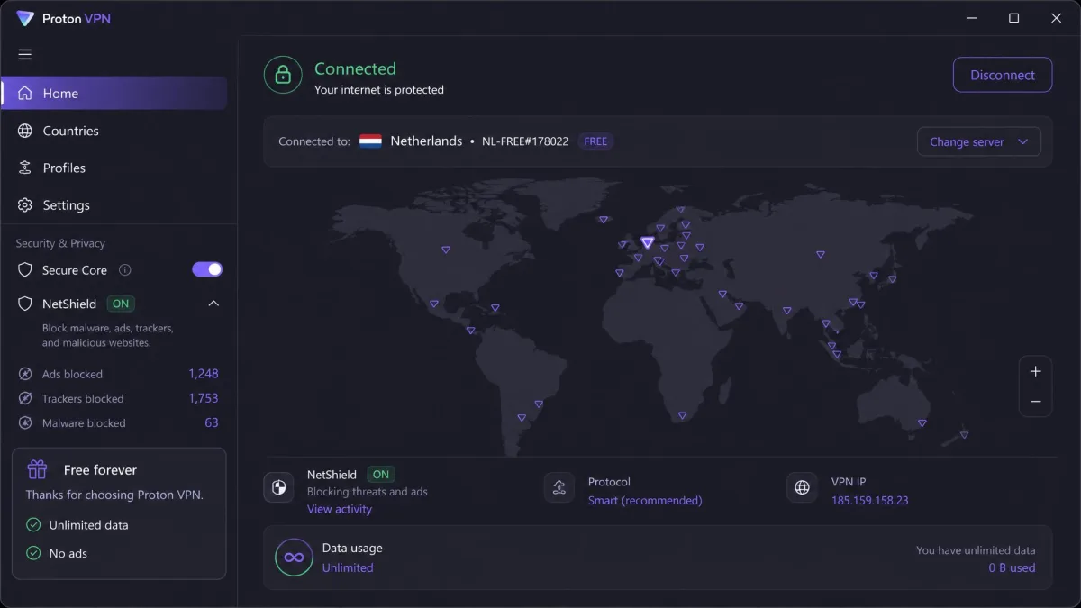Select the South Africa server marker
The width and height of the screenshot is (1081, 608).
pos(682,415)
